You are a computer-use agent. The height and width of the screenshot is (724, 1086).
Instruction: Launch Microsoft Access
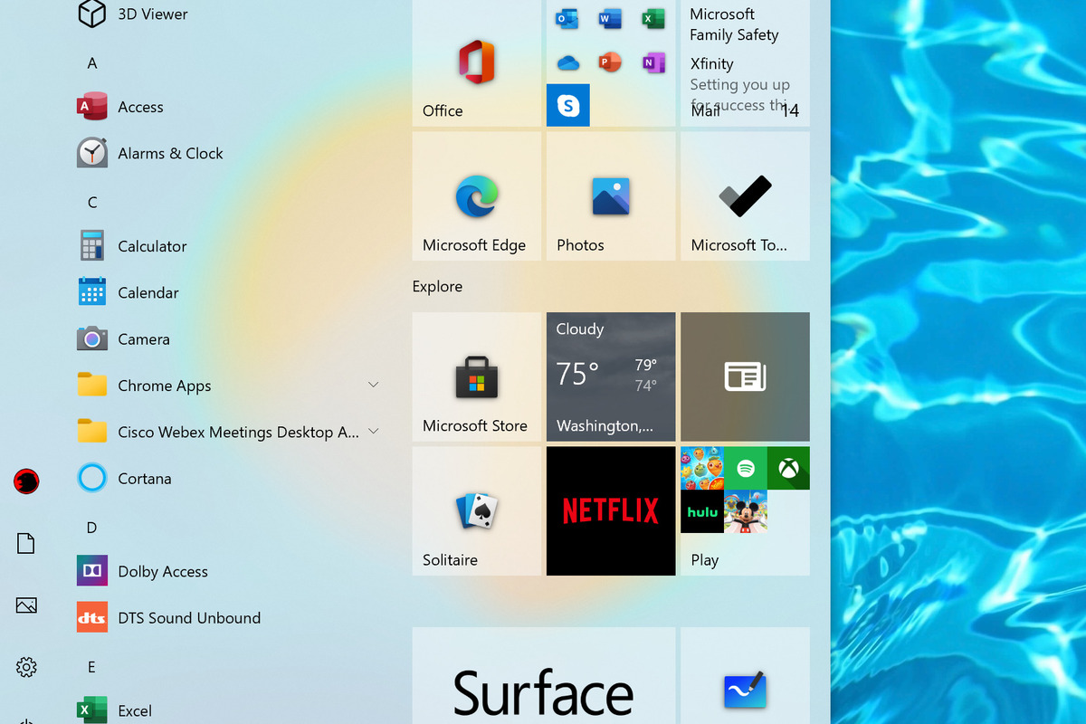click(140, 106)
